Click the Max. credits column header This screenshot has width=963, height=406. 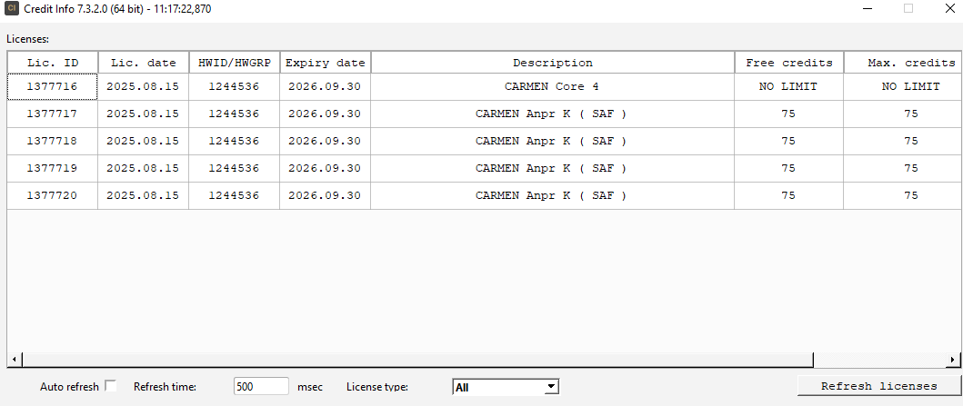[x=903, y=63]
